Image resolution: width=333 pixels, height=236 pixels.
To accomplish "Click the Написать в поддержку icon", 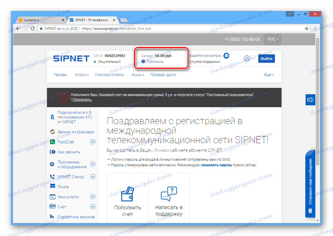I will point(169,193).
